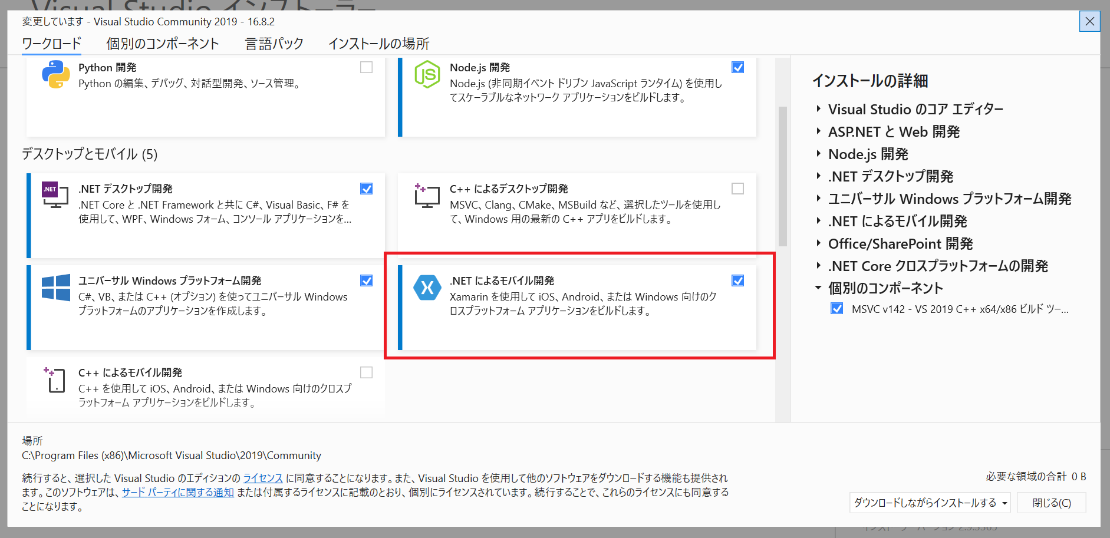Expand Office/SharePoint 開発 details
This screenshot has width=1110, height=538.
point(818,243)
